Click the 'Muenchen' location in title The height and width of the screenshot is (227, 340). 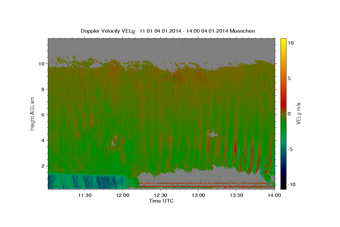[x=242, y=31]
